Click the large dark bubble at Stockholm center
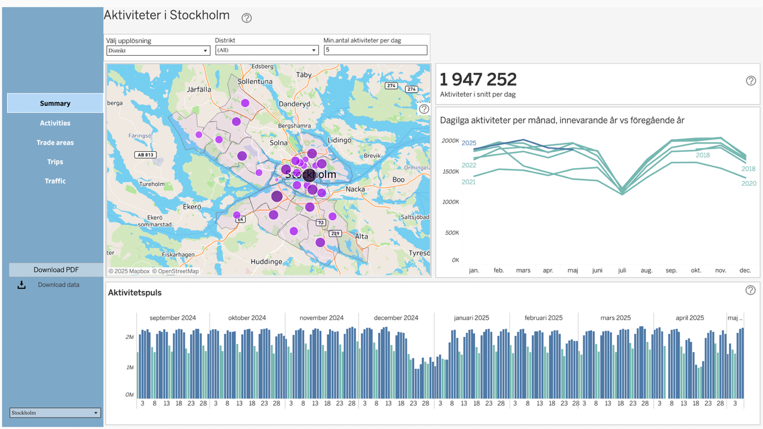This screenshot has height=429, width=763. click(x=309, y=176)
